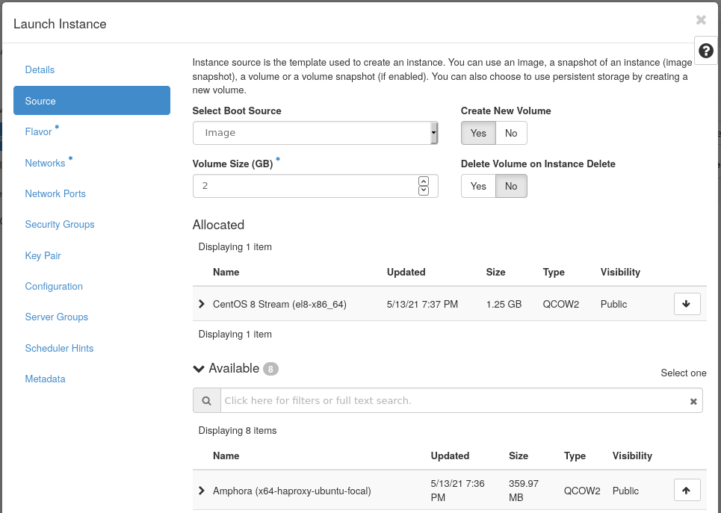Switch to the Flavor tab

pyautogui.click(x=39, y=132)
